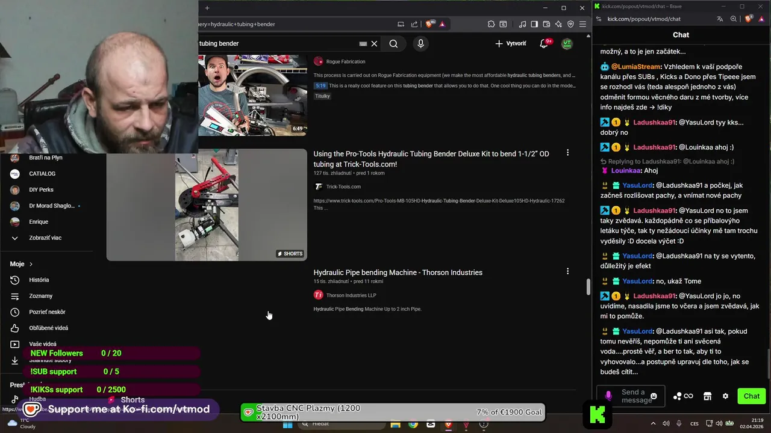Jump to the 5:19 timestamp chapter
Image resolution: width=771 pixels, height=433 pixels.
[320, 86]
